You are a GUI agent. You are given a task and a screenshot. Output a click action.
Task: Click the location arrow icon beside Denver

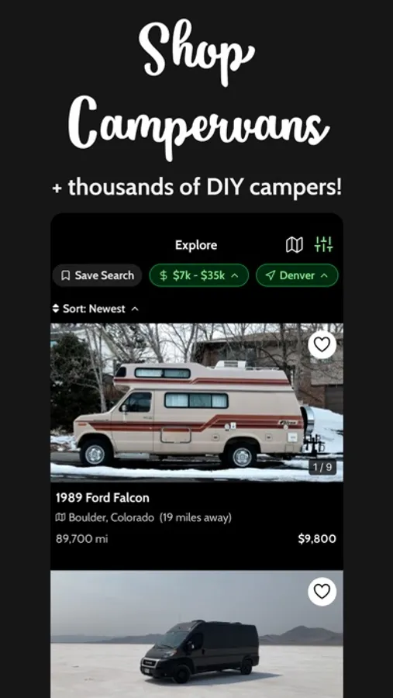[270, 275]
